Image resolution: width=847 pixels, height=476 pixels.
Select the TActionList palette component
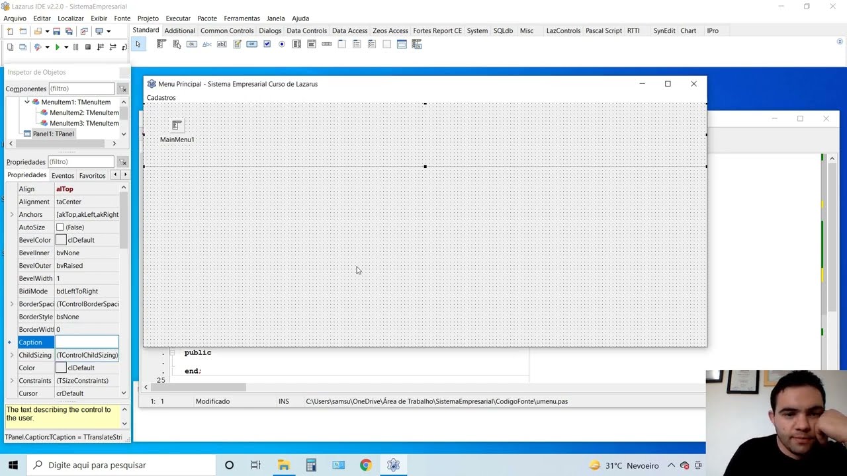pyautogui.click(x=417, y=44)
